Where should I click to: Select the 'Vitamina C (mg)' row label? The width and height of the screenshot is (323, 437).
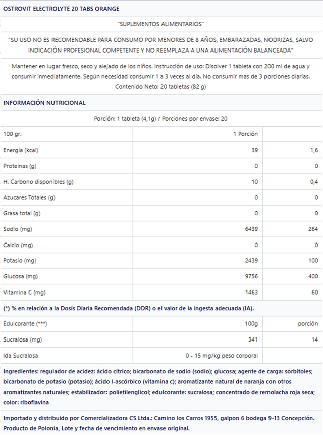click(x=24, y=293)
